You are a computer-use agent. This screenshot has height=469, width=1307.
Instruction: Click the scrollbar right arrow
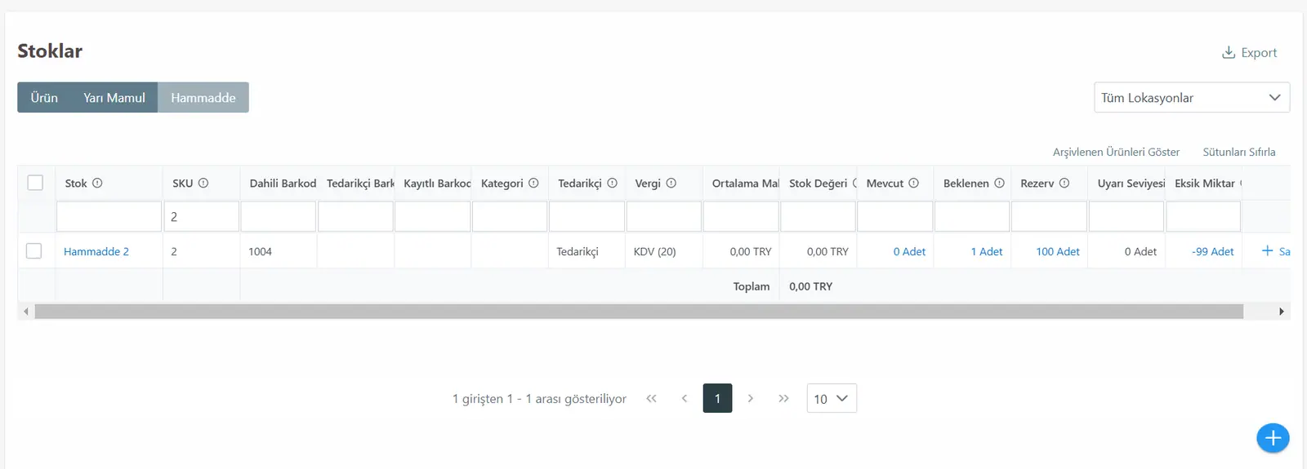1281,312
